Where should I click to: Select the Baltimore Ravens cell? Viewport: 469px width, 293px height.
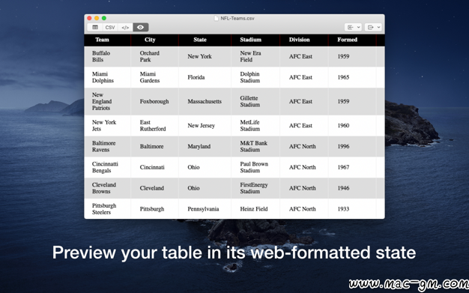(107, 146)
